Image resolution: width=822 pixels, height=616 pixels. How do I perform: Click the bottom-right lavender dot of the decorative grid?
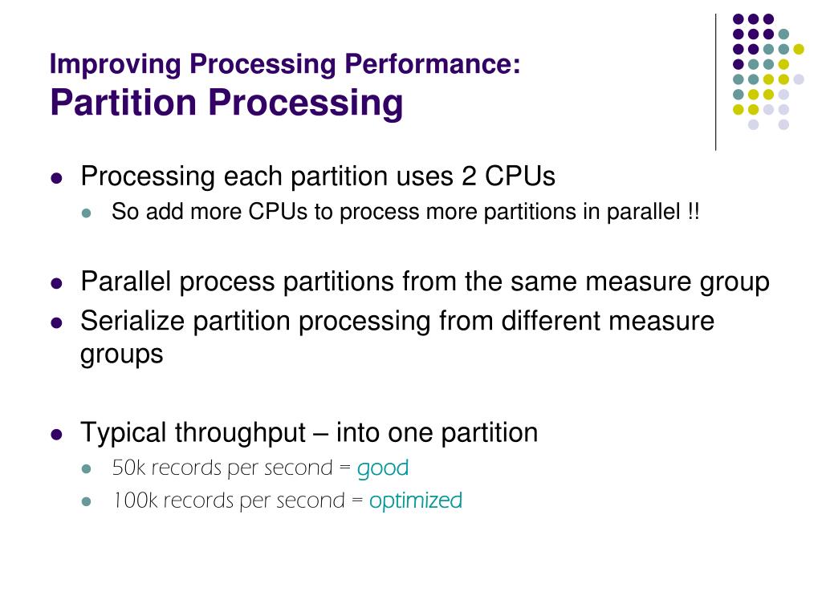[x=783, y=124]
